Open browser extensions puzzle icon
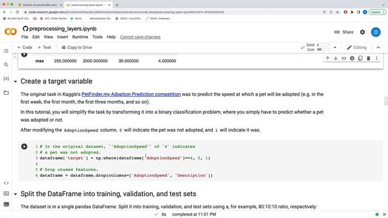This screenshot has height=218, width=388. click(352, 12)
